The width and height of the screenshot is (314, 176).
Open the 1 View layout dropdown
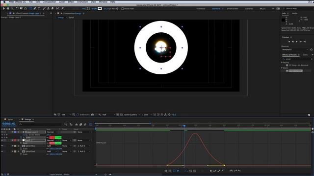147,115
